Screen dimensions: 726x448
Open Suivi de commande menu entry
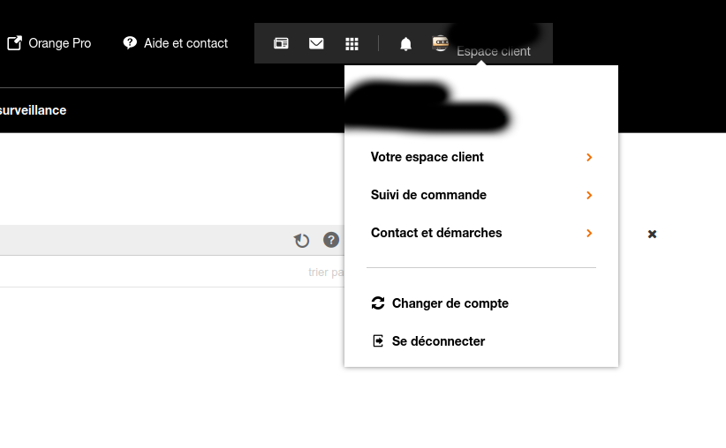point(481,195)
